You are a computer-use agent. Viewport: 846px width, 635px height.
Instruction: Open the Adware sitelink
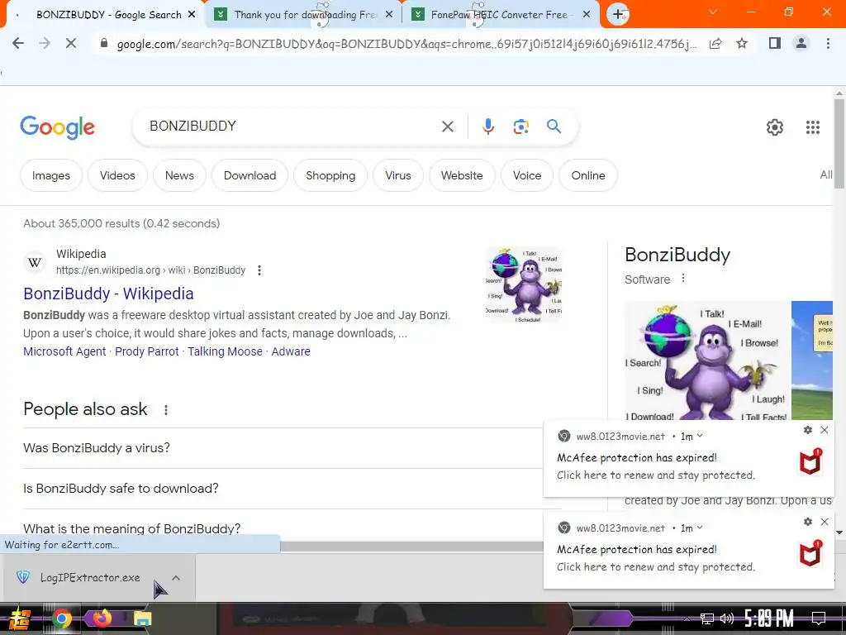[291, 351]
